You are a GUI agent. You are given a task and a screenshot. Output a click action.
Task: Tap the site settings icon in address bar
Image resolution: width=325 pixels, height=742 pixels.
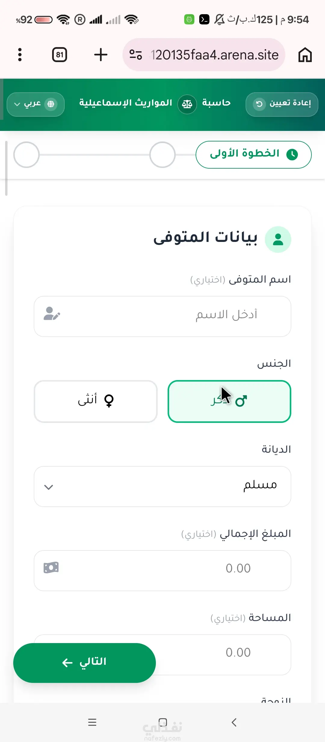coord(136,55)
